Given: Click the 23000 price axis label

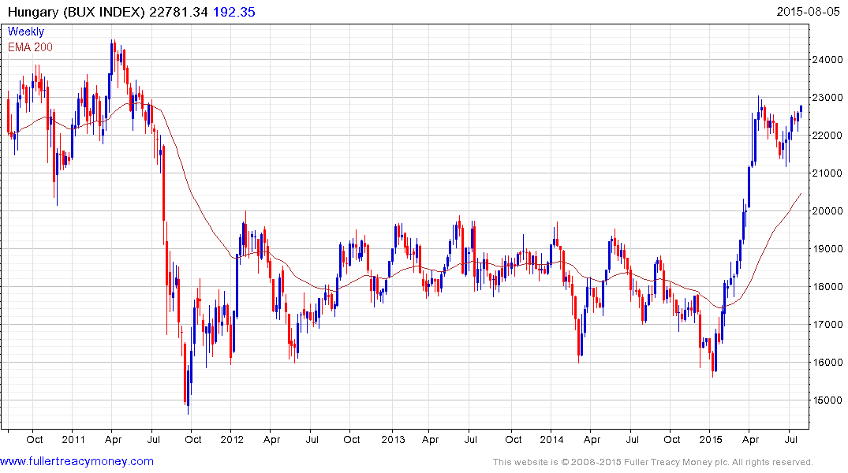Looking at the screenshot, I should [x=827, y=98].
